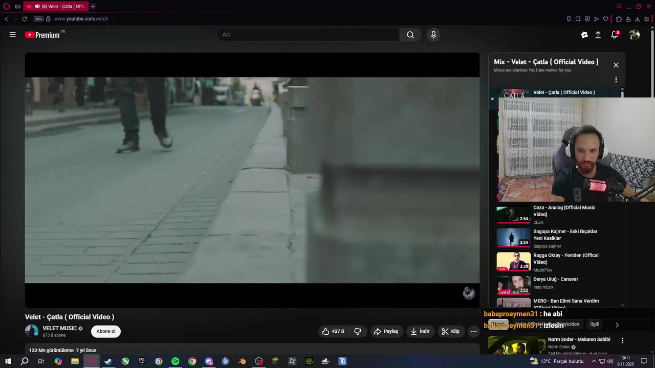Open the VELET MUSIC channel link

point(59,328)
